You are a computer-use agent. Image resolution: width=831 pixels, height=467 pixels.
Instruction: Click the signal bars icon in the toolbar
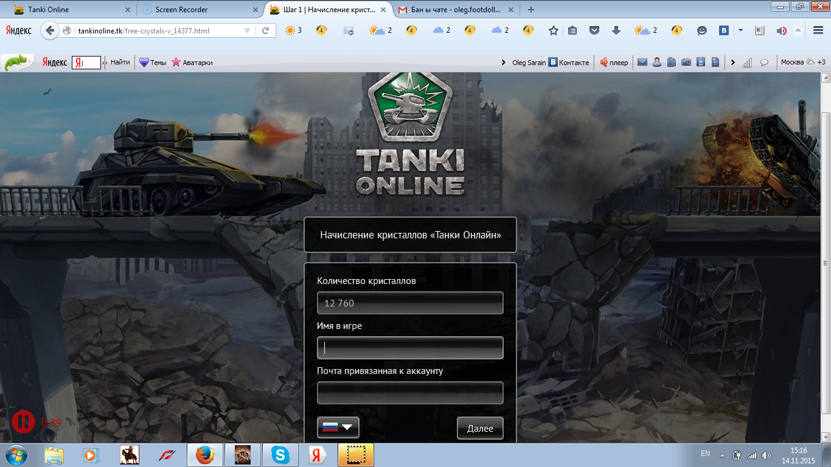(748, 62)
